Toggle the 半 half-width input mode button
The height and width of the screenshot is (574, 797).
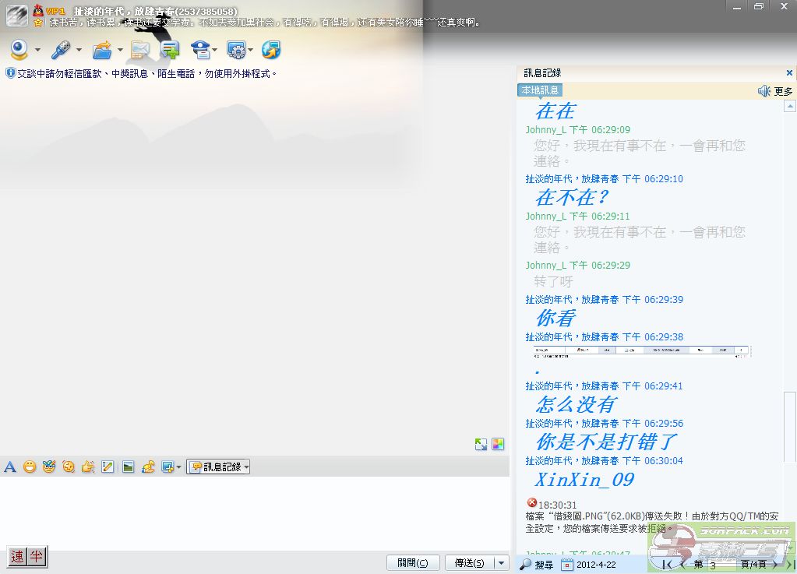36,557
